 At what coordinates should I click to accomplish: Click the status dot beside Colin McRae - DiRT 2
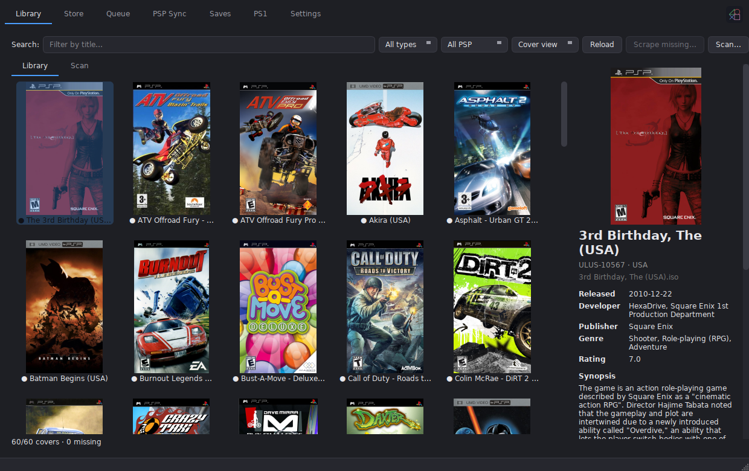click(x=450, y=379)
